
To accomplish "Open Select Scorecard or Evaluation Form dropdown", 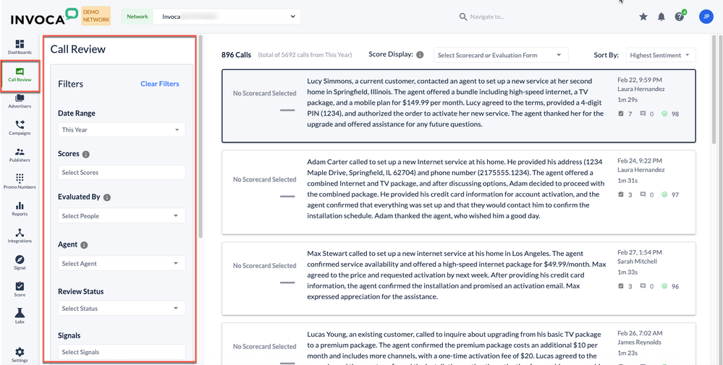I will [500, 55].
